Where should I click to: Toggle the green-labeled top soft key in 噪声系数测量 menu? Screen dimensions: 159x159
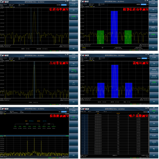click(x=154, y=111)
